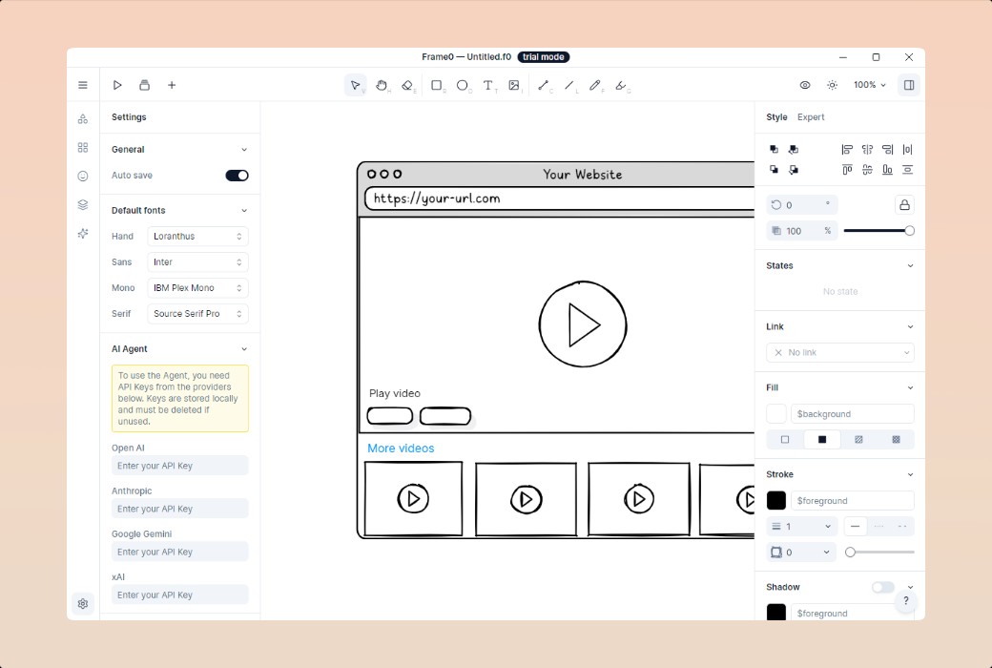992x668 pixels.
Task: Select the Image insert tool
Action: (x=514, y=85)
